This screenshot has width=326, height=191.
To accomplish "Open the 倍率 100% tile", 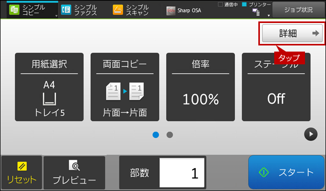I will point(200,87).
